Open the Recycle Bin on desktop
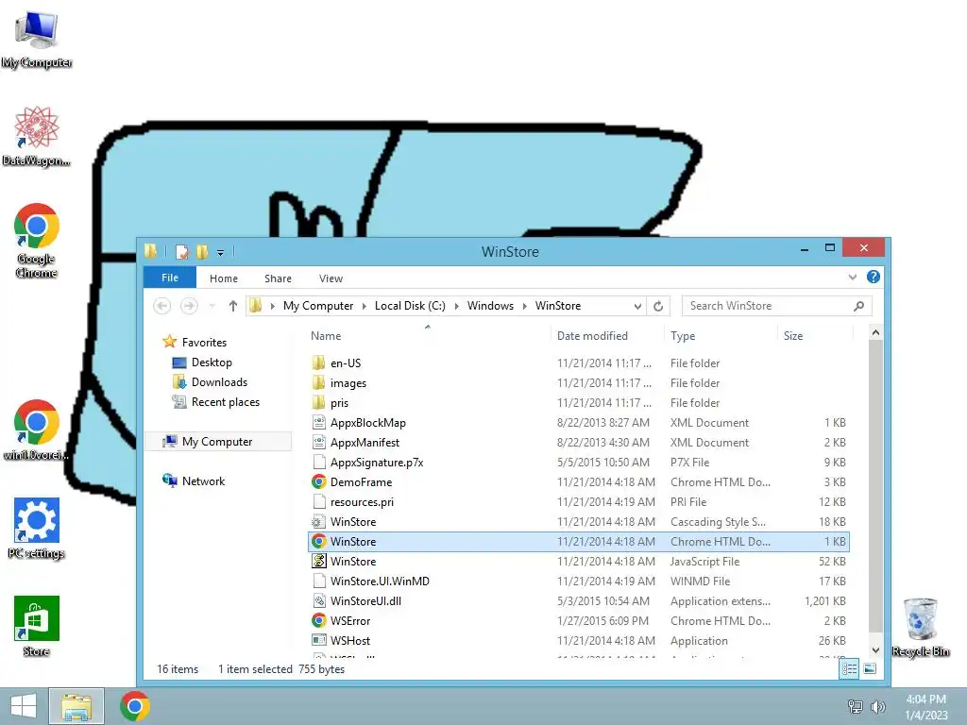 pyautogui.click(x=920, y=627)
